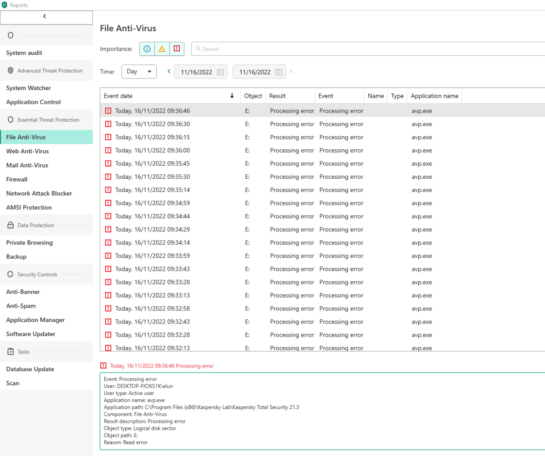Open the System audit report
The height and width of the screenshot is (456, 545).
[x=24, y=53]
